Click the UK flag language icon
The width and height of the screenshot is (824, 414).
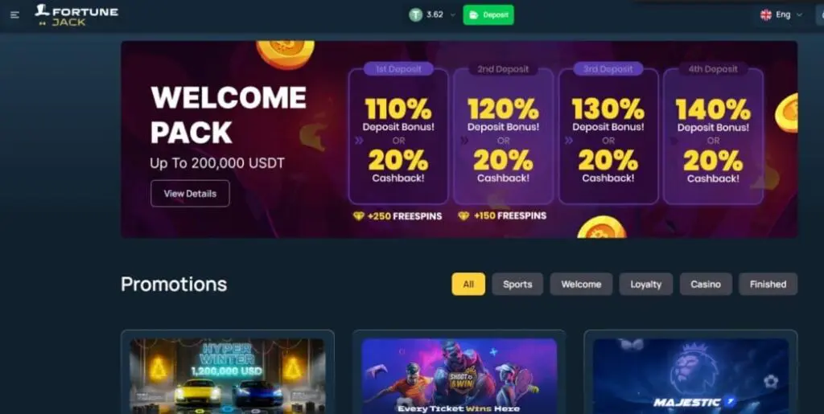tap(766, 14)
